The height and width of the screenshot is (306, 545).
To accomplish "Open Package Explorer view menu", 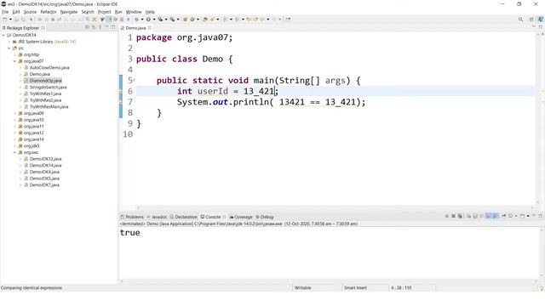I will tap(100, 27).
